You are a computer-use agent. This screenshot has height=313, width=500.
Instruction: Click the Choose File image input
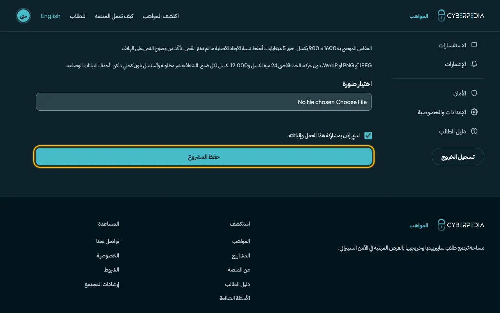tap(204, 102)
